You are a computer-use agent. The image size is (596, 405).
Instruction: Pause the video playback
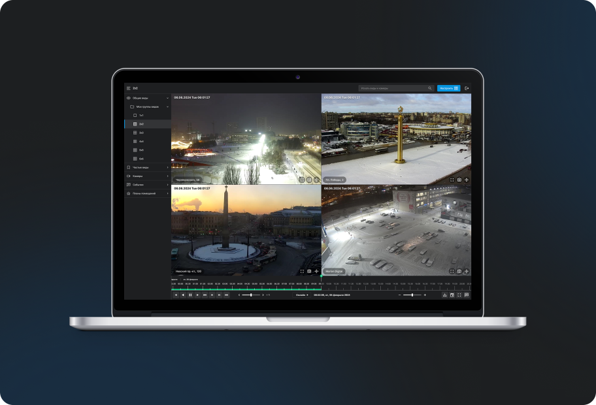click(190, 295)
